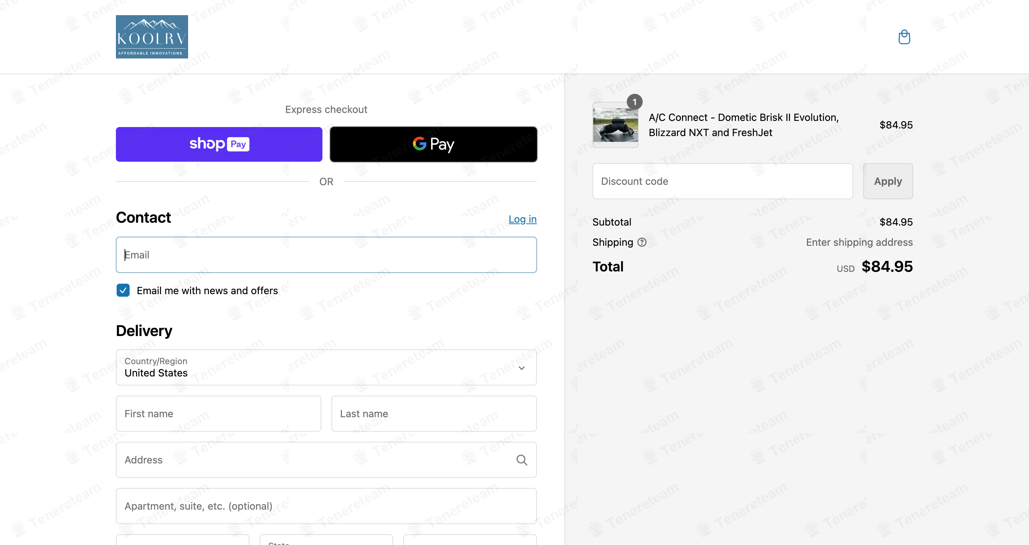Uncheck Email me with news and offers
This screenshot has height=545, width=1029.
tap(123, 290)
